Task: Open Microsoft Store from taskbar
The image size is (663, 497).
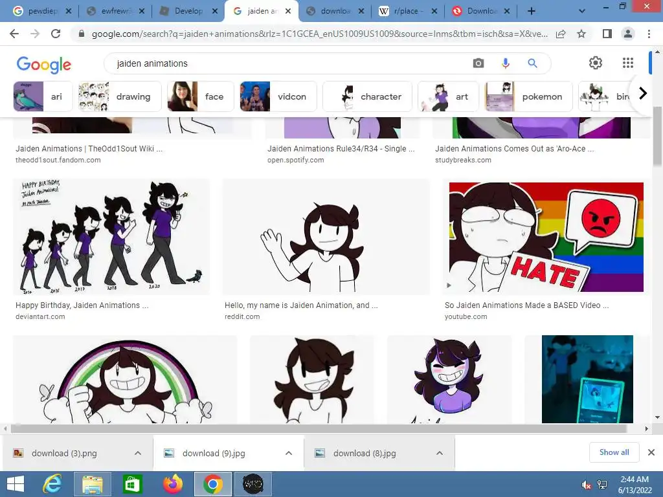Action: pyautogui.click(x=132, y=484)
